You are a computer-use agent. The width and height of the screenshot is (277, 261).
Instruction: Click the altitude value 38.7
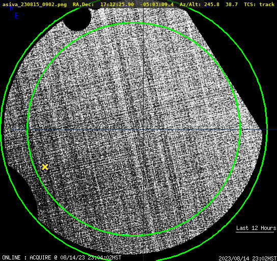(x=232, y=4)
